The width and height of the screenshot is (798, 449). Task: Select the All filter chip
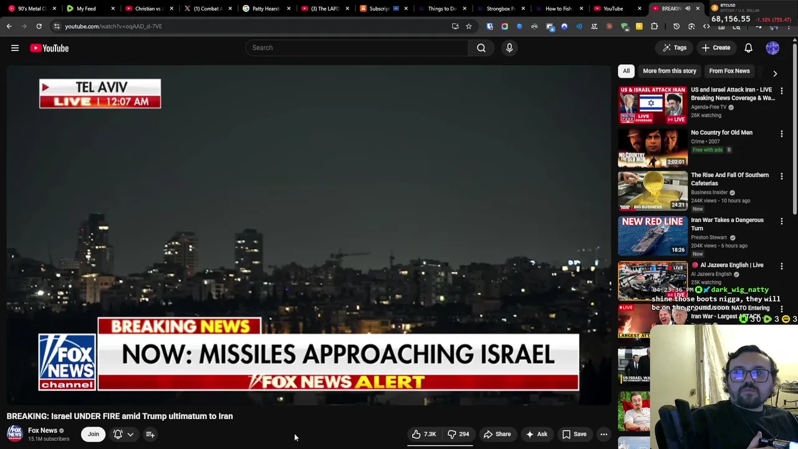(x=626, y=71)
